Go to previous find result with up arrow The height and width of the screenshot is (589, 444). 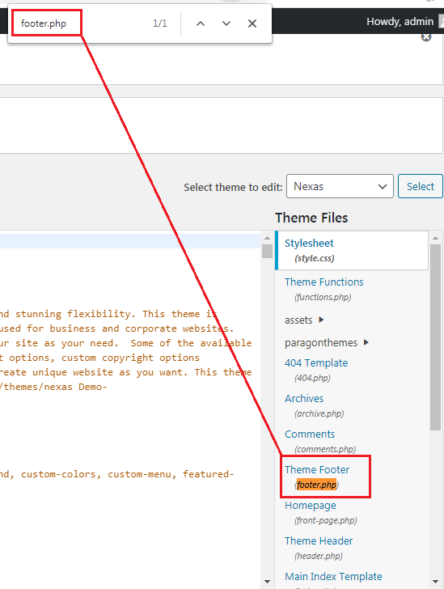(201, 23)
